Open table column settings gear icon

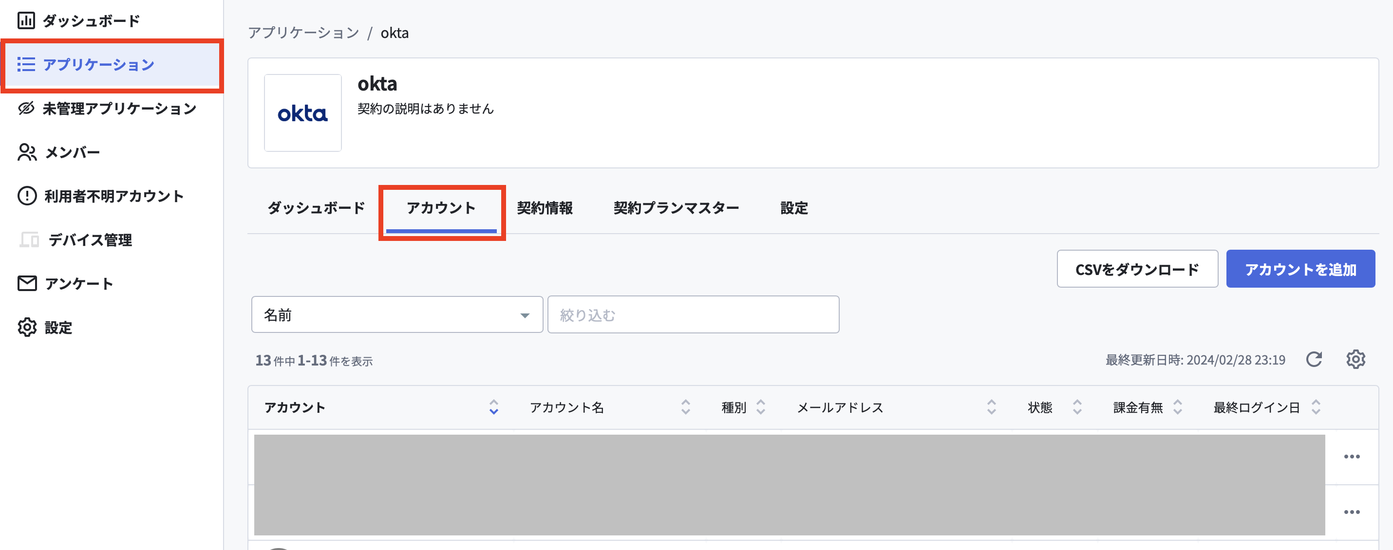click(x=1355, y=359)
